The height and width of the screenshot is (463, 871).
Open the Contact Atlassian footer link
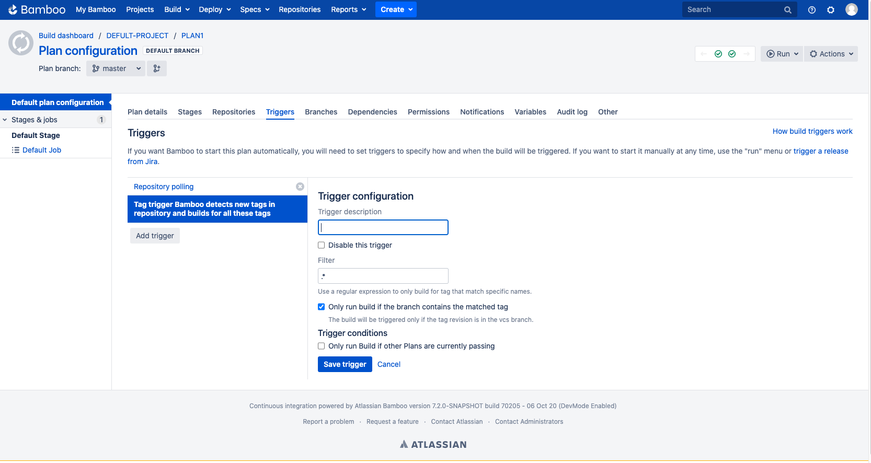pyautogui.click(x=457, y=422)
